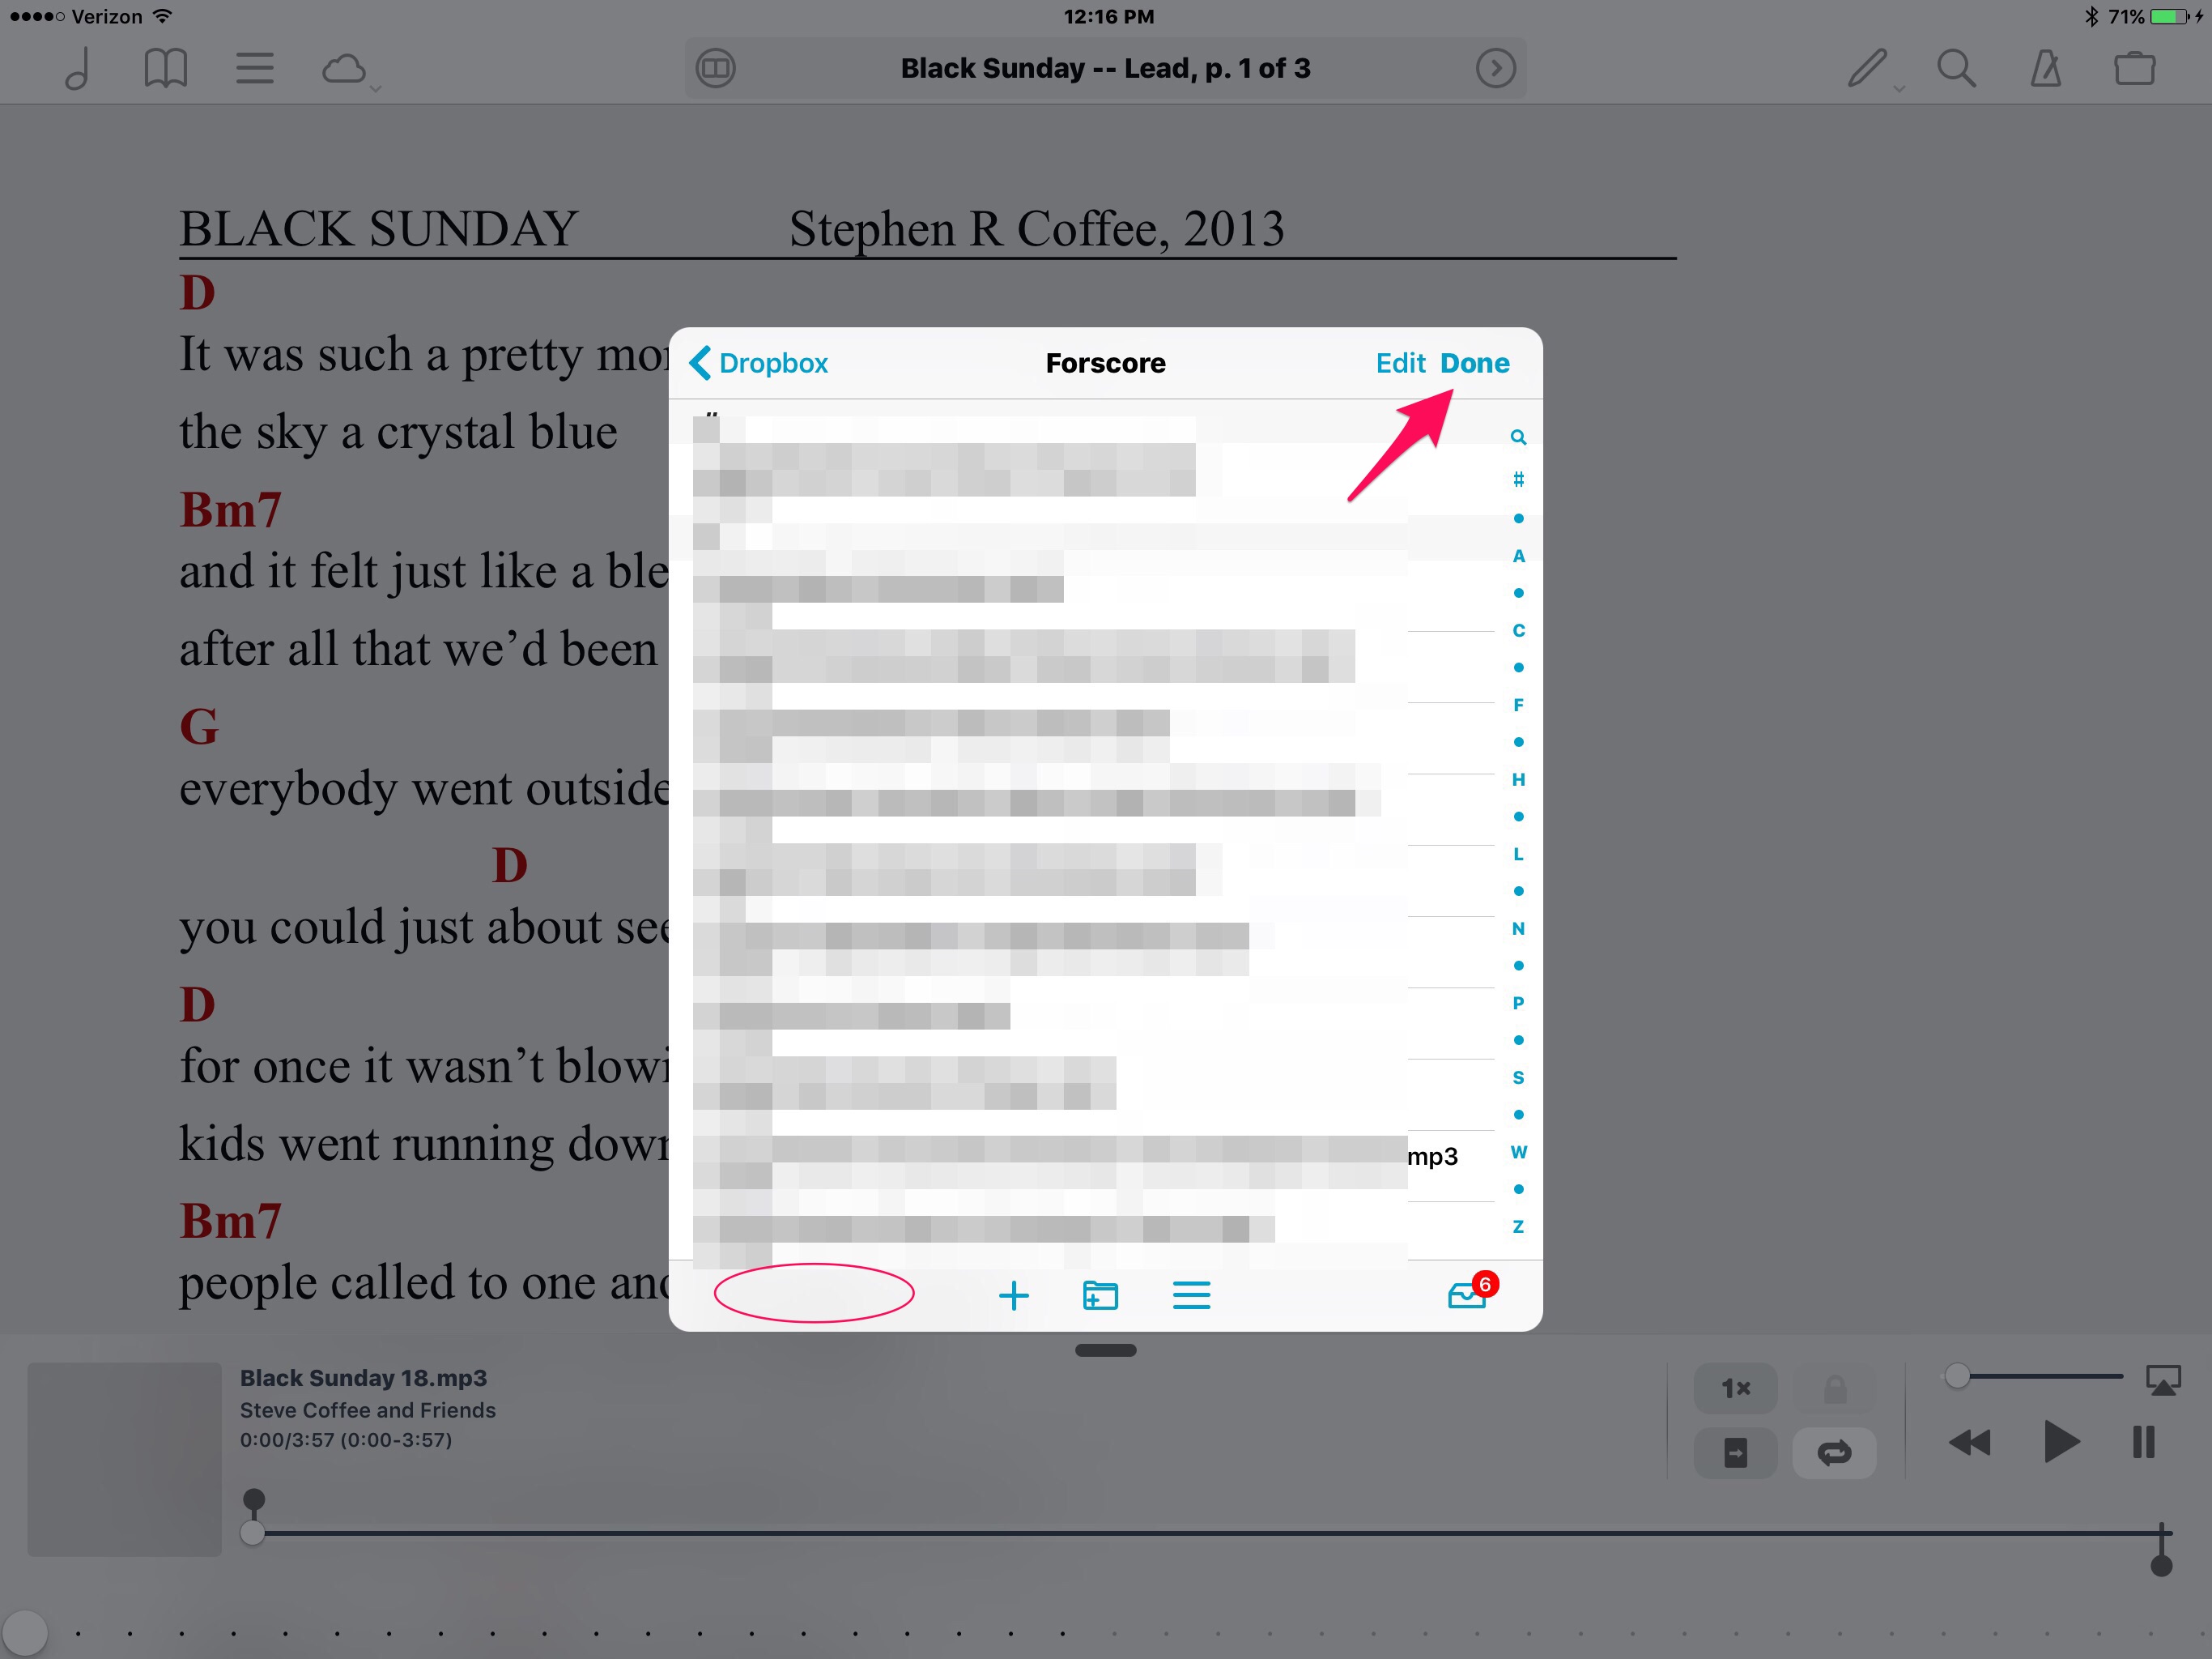Open the cloud services dropdown
The width and height of the screenshot is (2212, 1659).
[346, 69]
